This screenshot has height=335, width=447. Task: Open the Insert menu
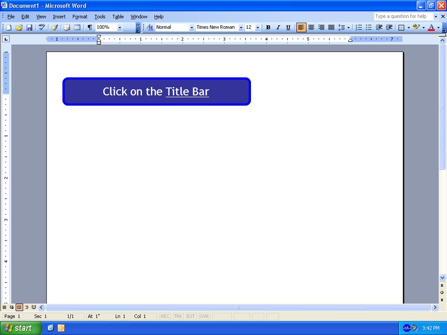(59, 17)
